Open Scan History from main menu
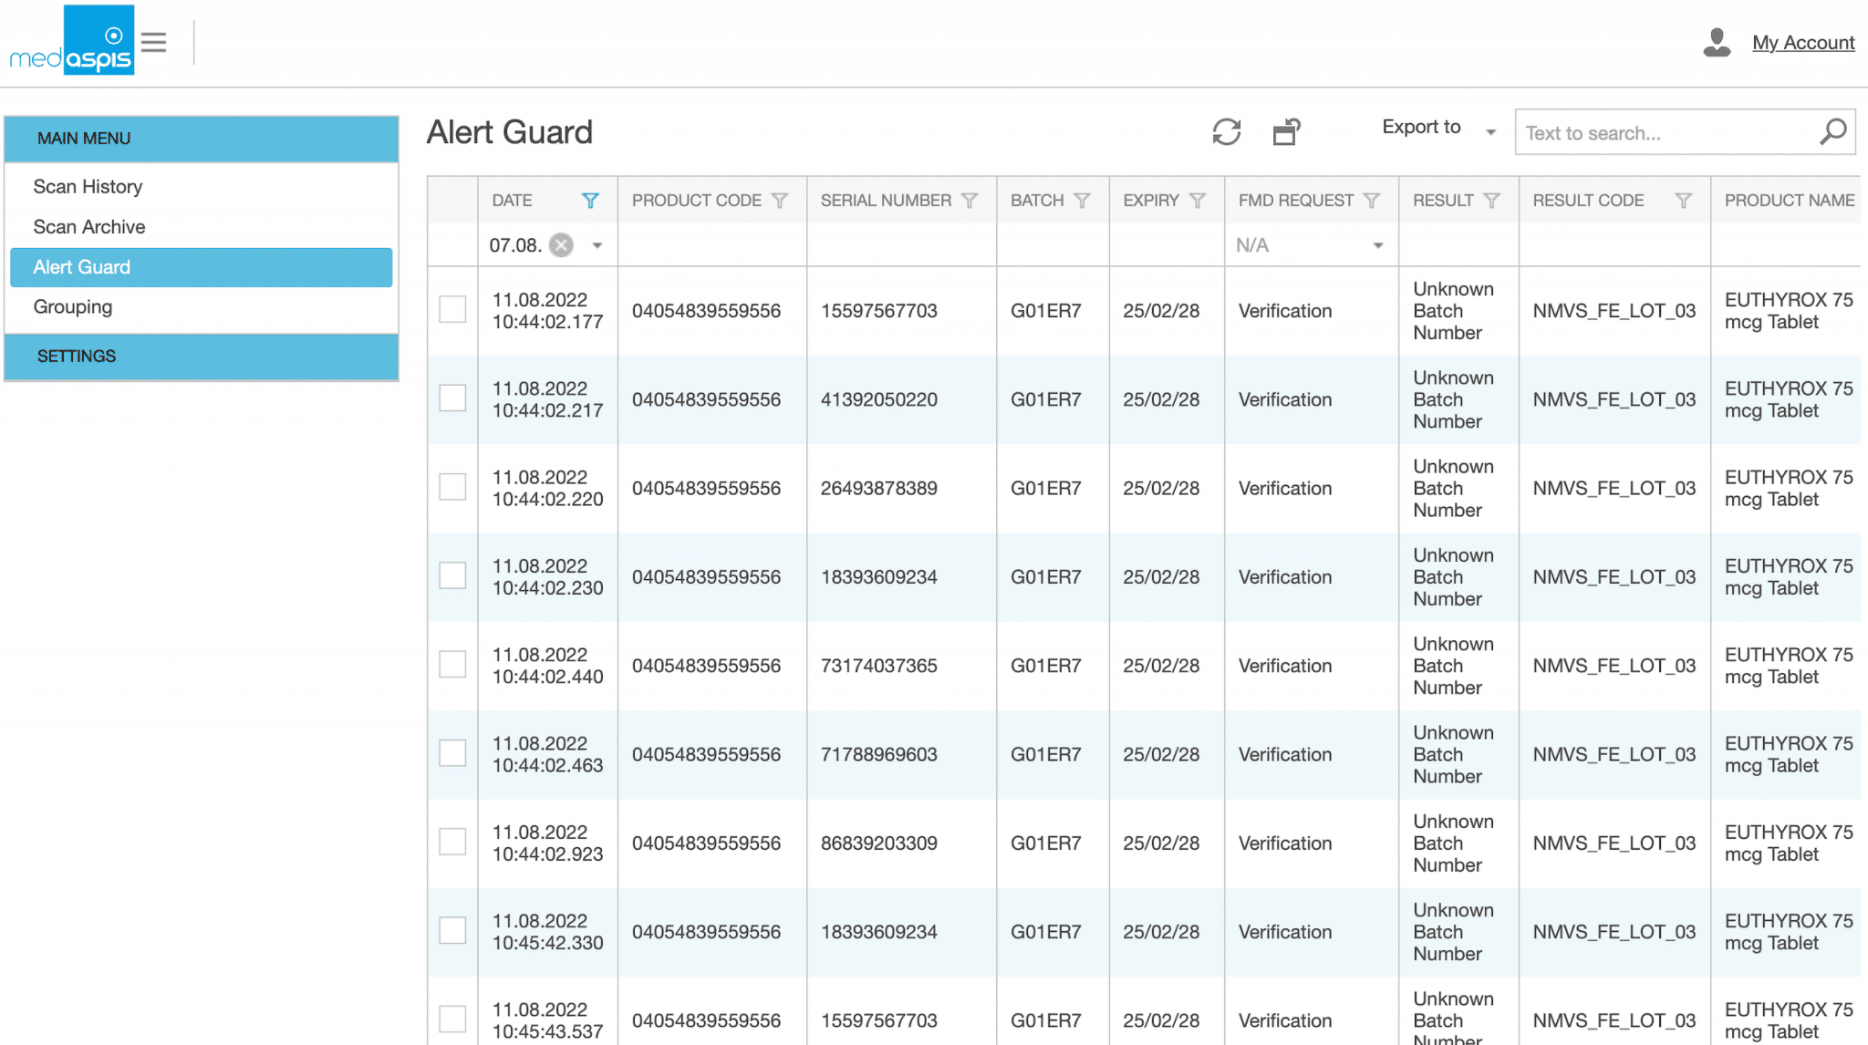The width and height of the screenshot is (1868, 1045). [88, 187]
